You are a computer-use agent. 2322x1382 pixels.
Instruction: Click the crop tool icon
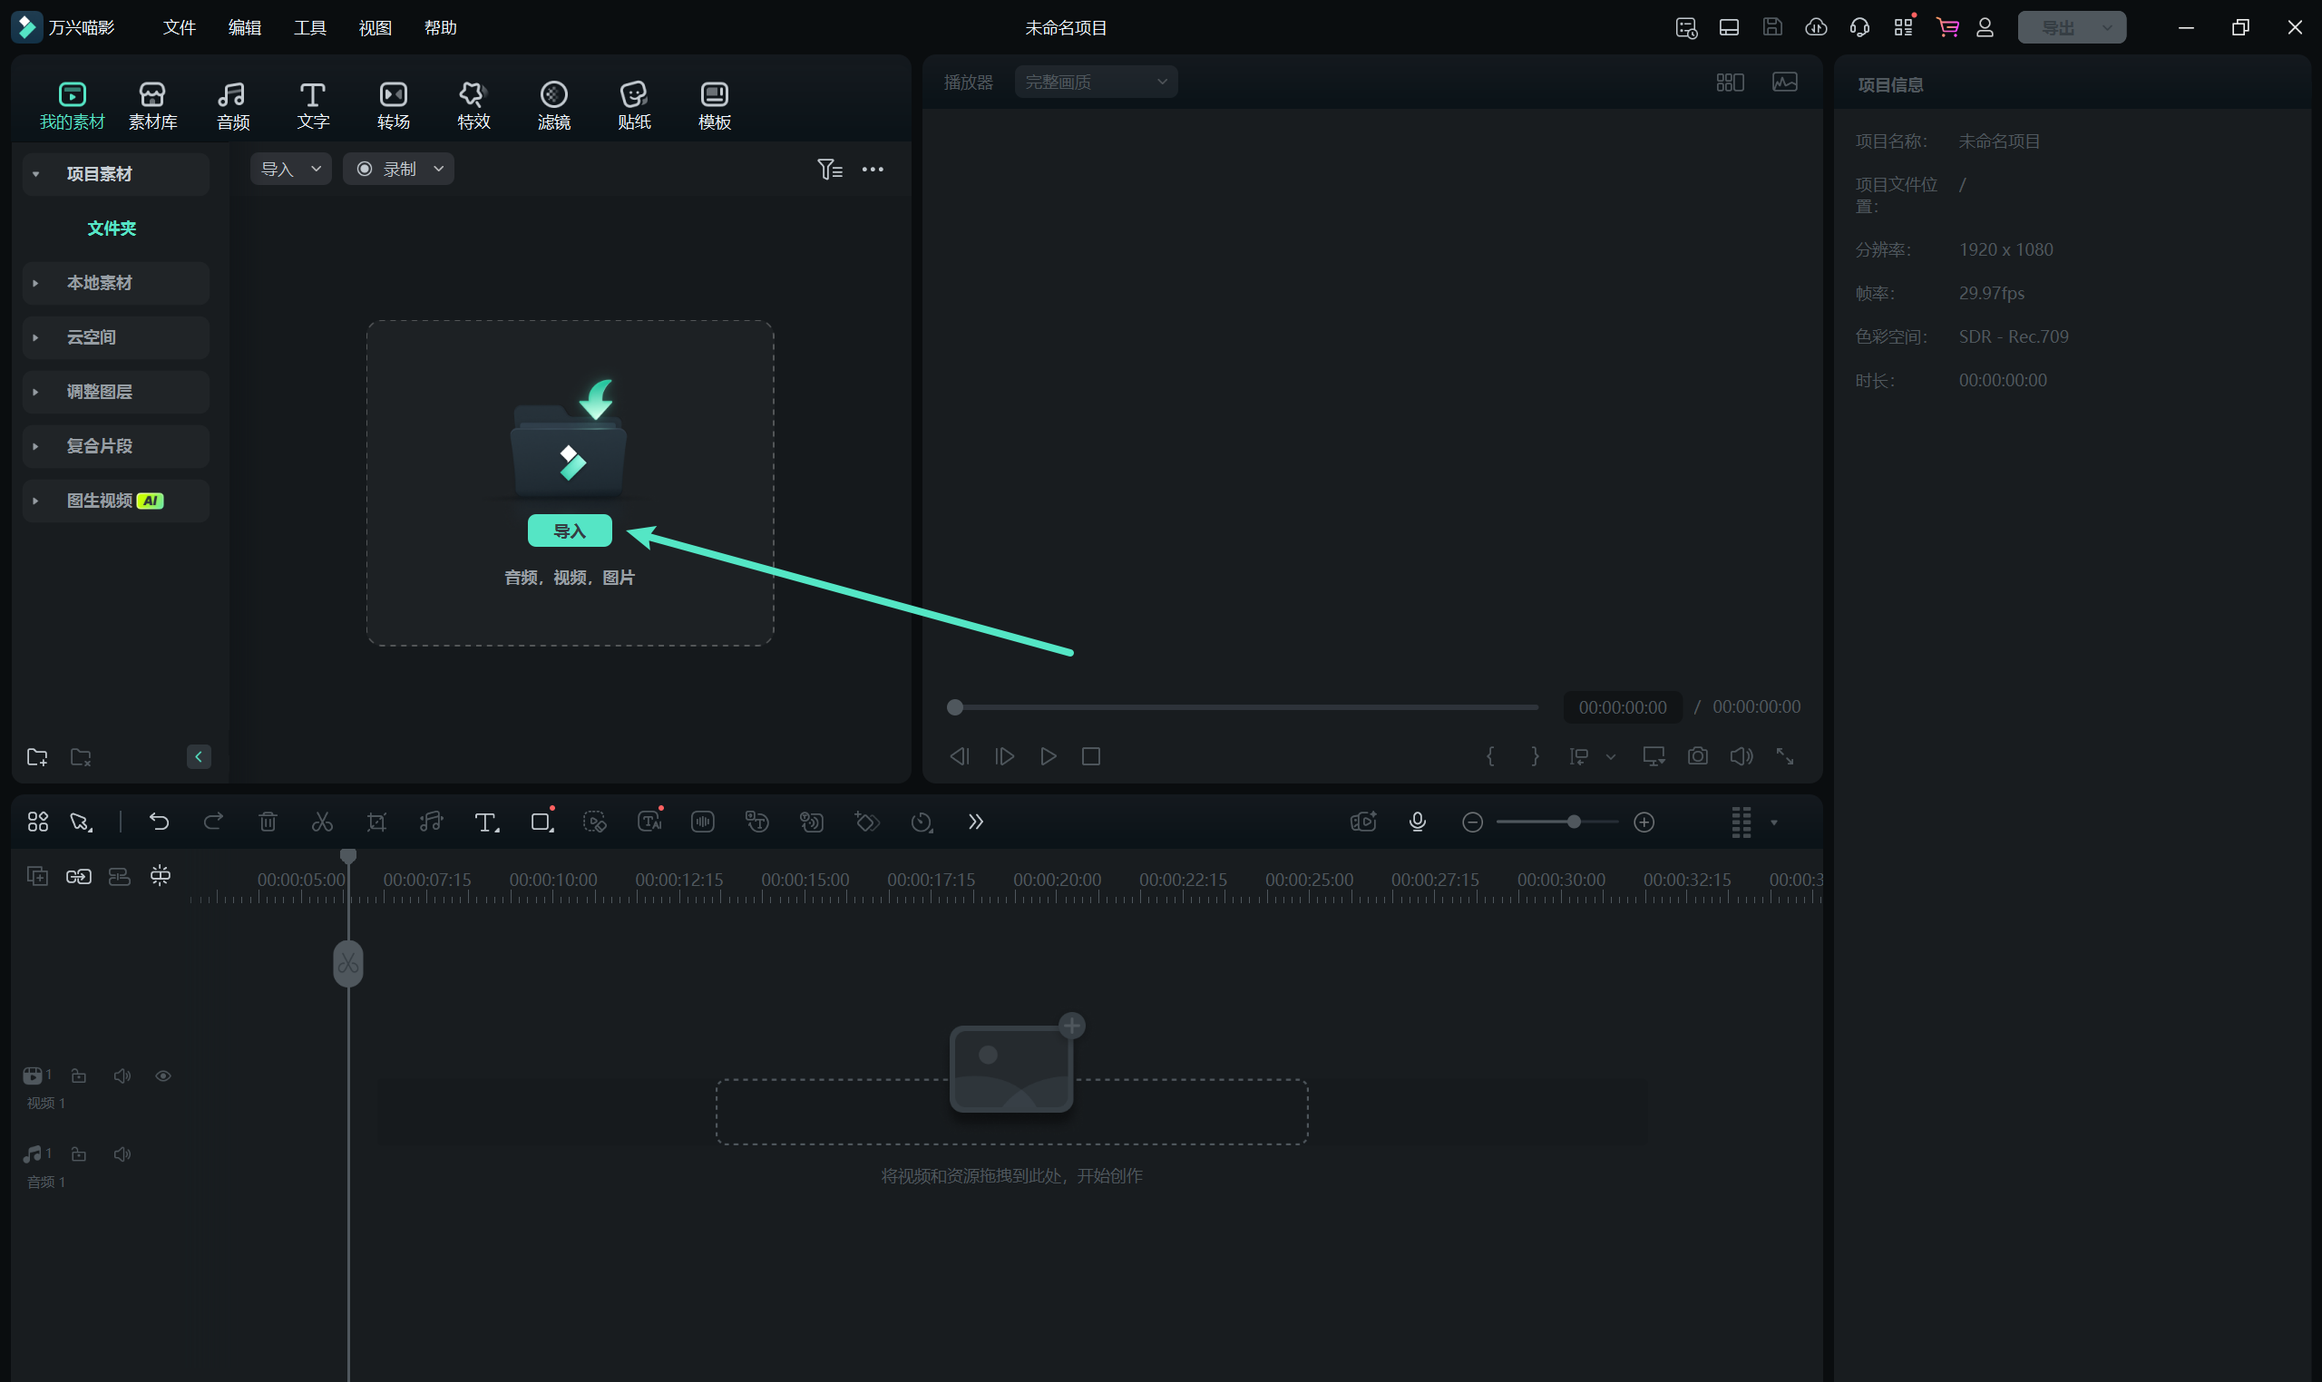376,822
